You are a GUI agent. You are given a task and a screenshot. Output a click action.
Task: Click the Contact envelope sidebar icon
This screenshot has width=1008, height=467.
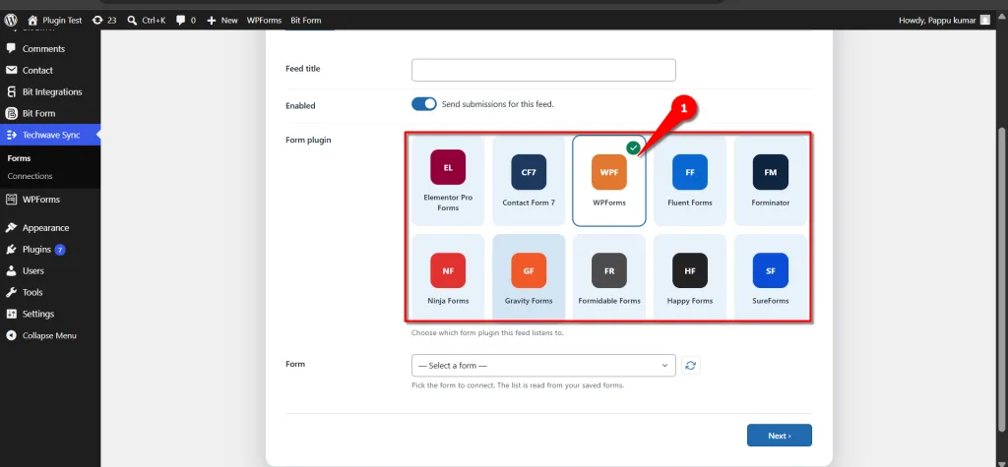coord(11,70)
